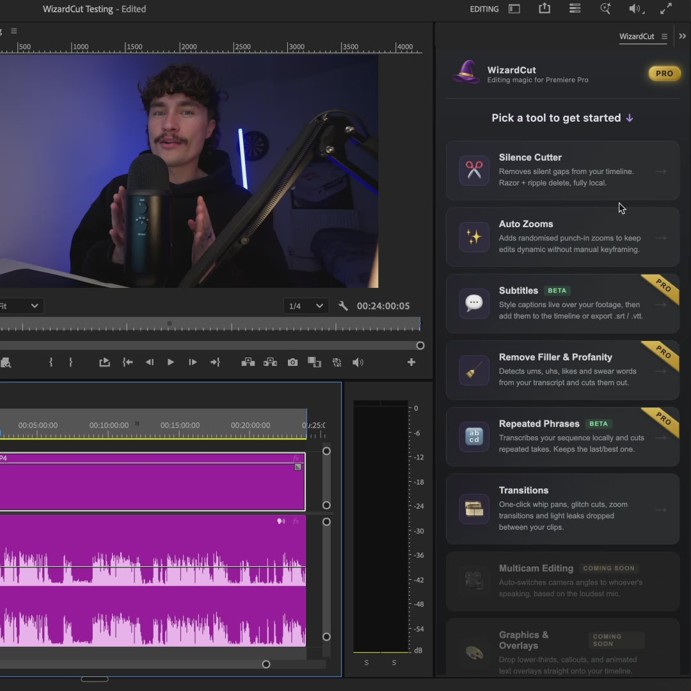Select the purple video clip in timeline
691x691 pixels.
click(x=152, y=482)
